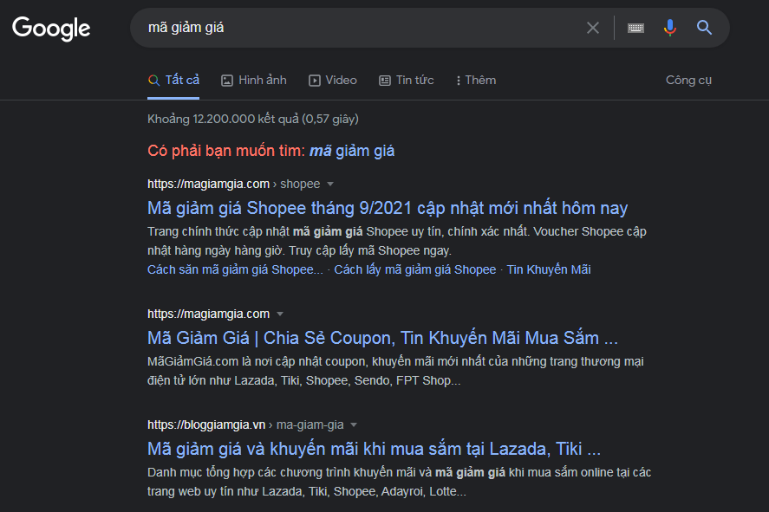
Task: Open 'Mã giảm giá Shopee tháng 9/2021' result
Action: (x=388, y=208)
